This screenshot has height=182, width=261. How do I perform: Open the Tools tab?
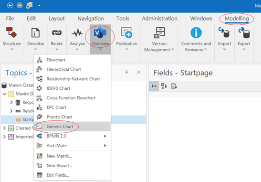point(123,19)
